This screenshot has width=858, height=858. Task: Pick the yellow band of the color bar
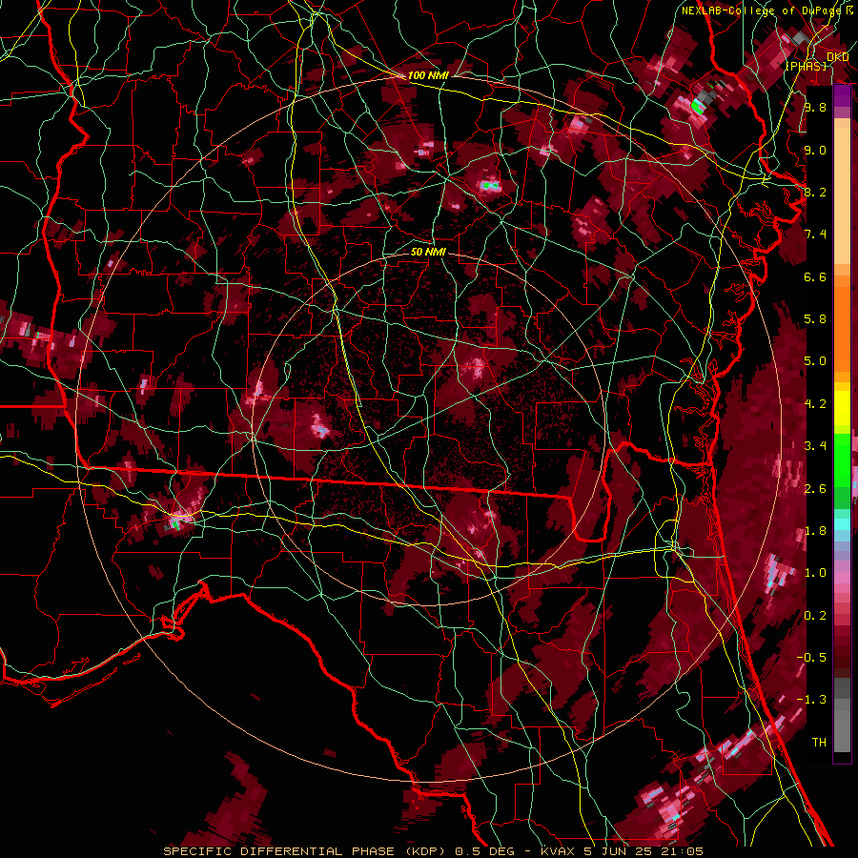pyautogui.click(x=842, y=408)
